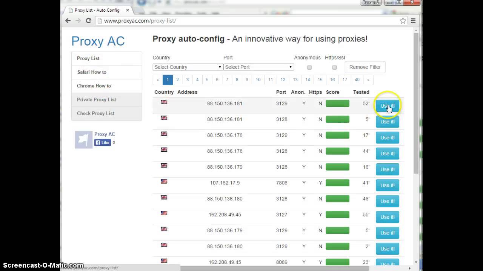The image size is (483, 271).
Task: Click Use it! for 88.150.136.181 port 3128
Action: [x=387, y=122]
